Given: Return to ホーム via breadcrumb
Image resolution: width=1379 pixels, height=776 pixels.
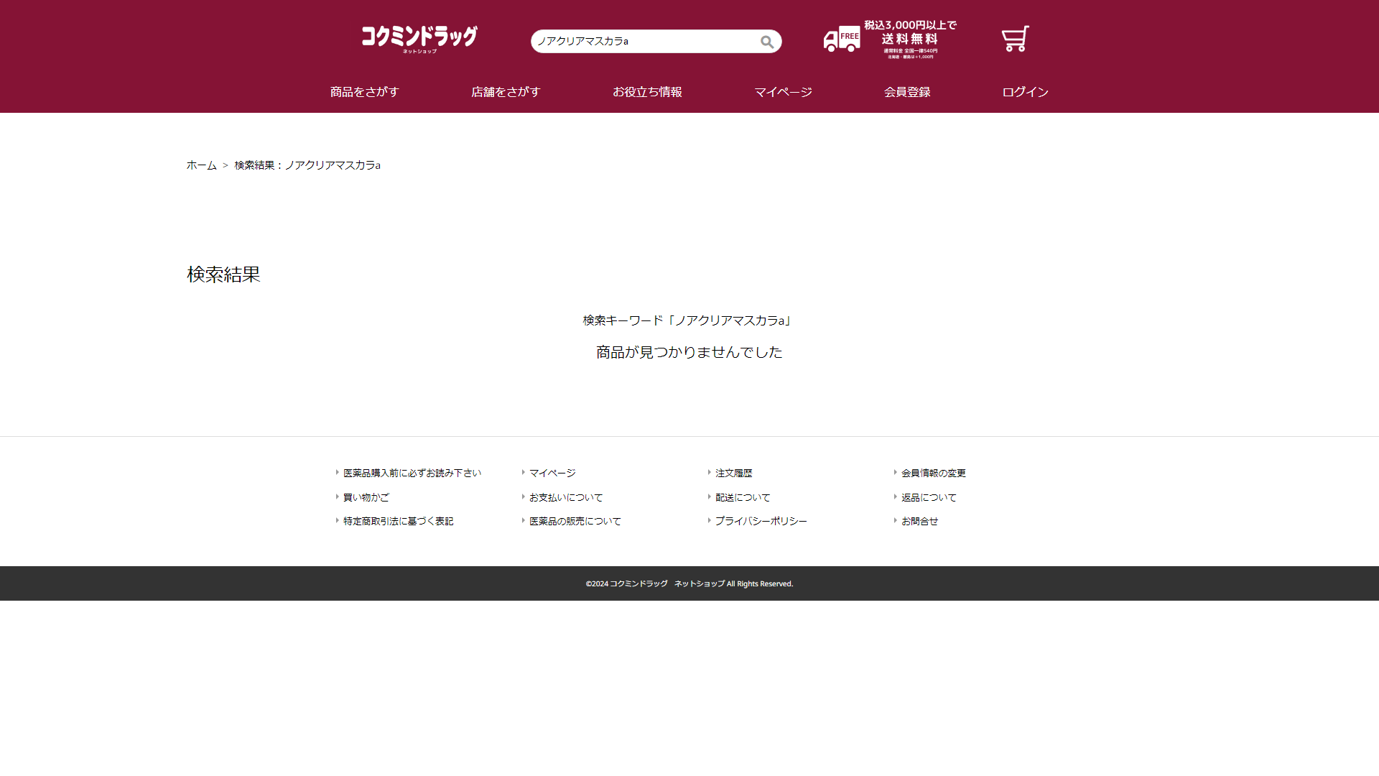Looking at the screenshot, I should 201,165.
